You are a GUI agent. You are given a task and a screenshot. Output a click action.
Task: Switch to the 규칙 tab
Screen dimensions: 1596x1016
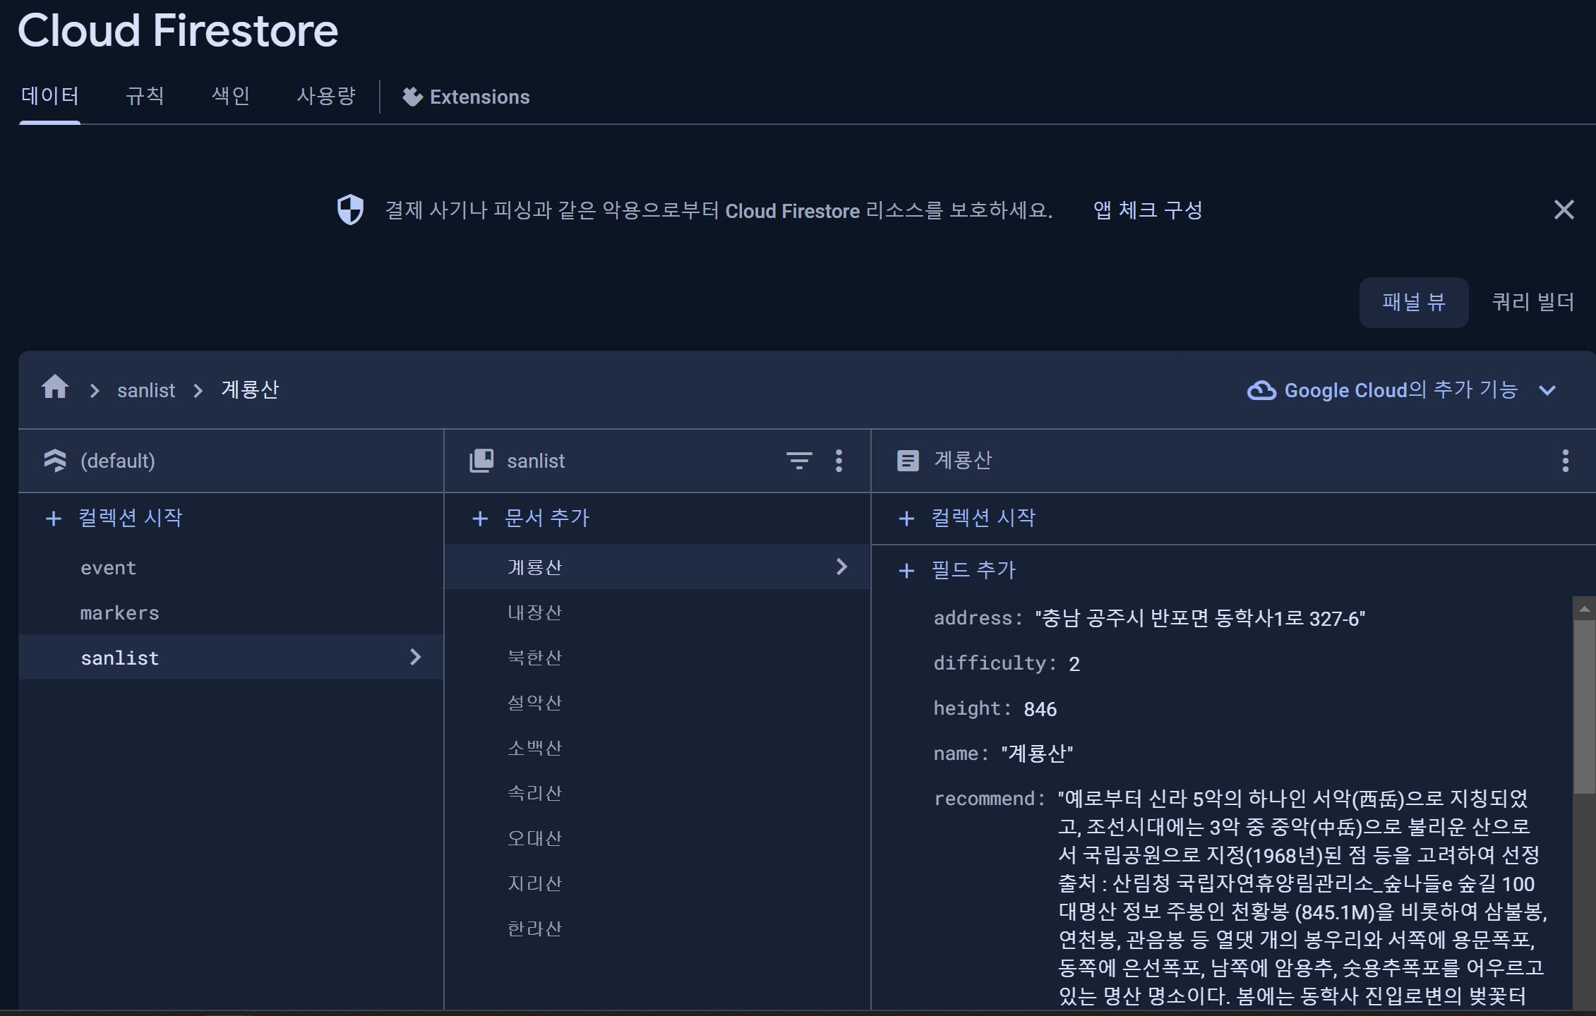(145, 96)
